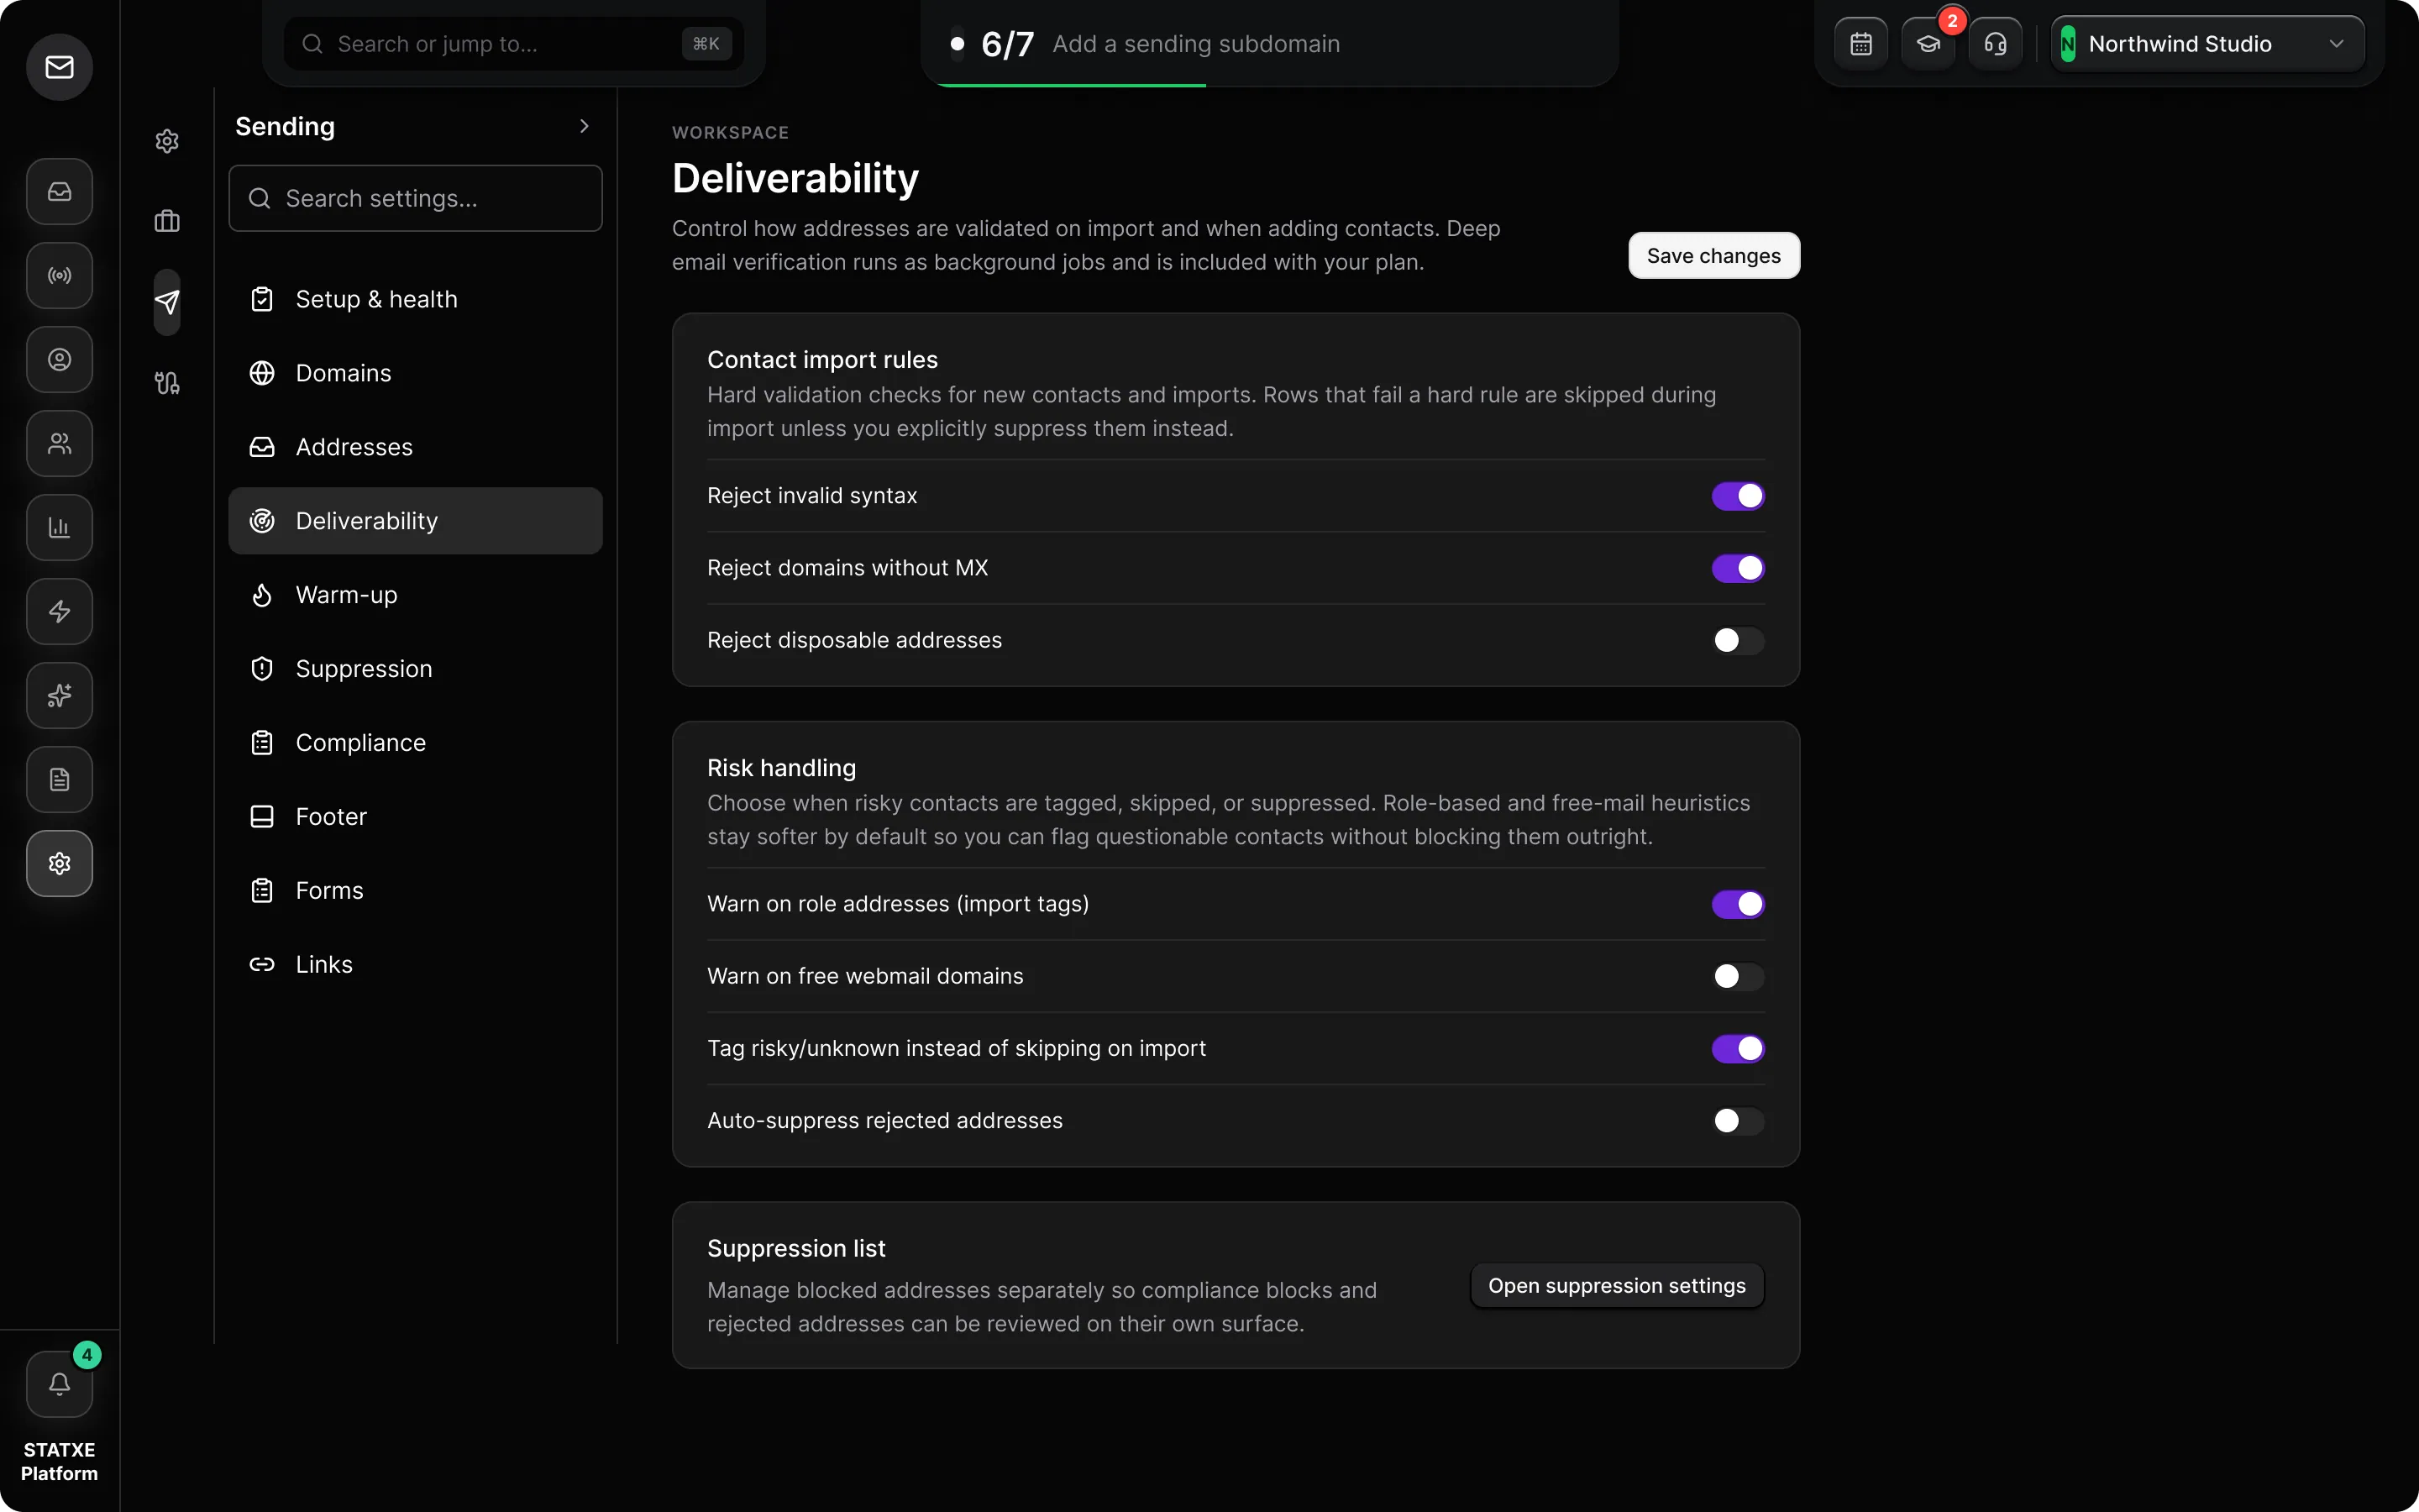Open the audience people icon
Screen dimensions: 2419x1512
click(59, 443)
